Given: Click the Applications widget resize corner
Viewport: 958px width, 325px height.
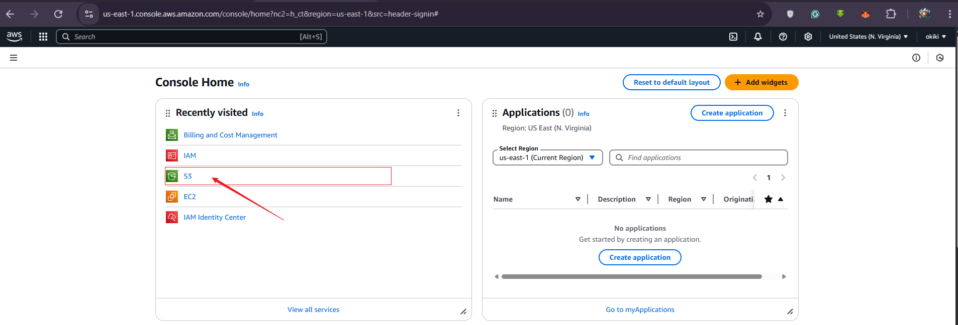Looking at the screenshot, I should tap(790, 311).
